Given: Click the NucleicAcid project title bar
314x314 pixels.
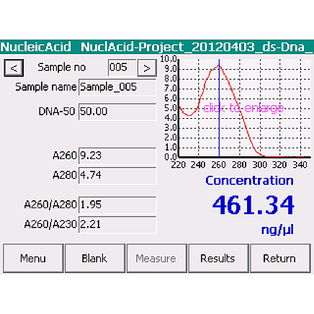Looking at the screenshot, I should (x=157, y=47).
